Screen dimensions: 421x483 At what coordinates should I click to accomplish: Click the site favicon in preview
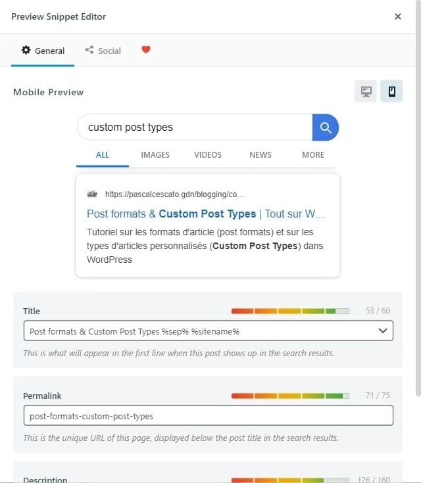tap(92, 195)
